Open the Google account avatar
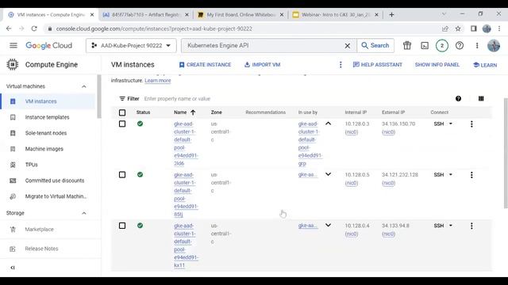The height and width of the screenshot is (285, 508). click(494, 46)
